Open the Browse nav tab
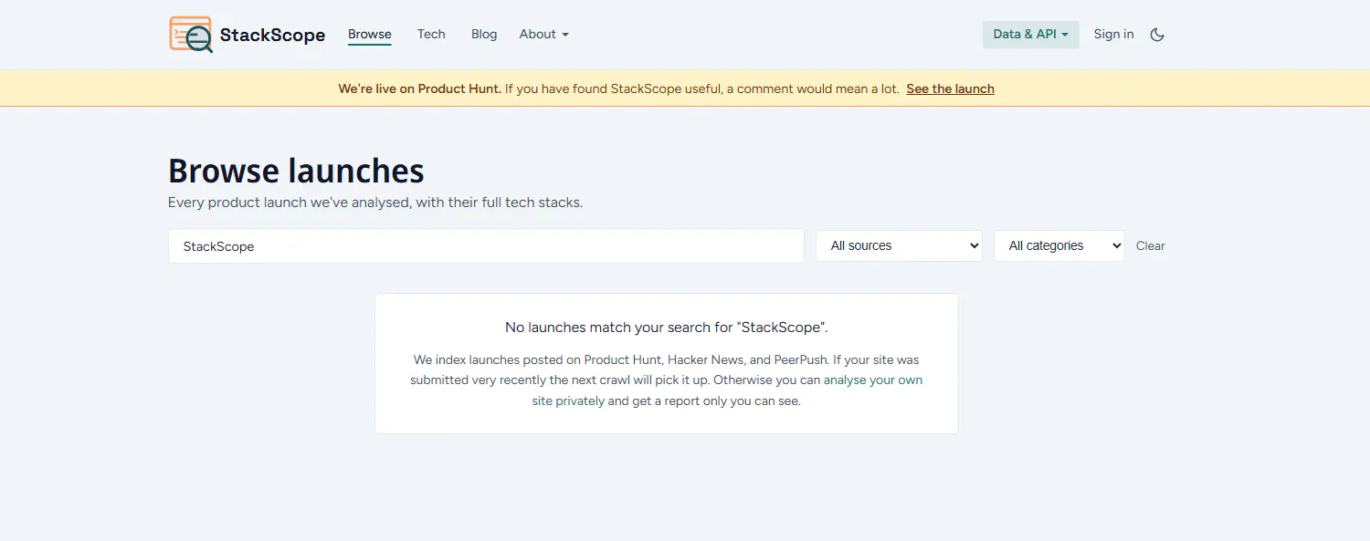The height and width of the screenshot is (541, 1370). tap(370, 35)
